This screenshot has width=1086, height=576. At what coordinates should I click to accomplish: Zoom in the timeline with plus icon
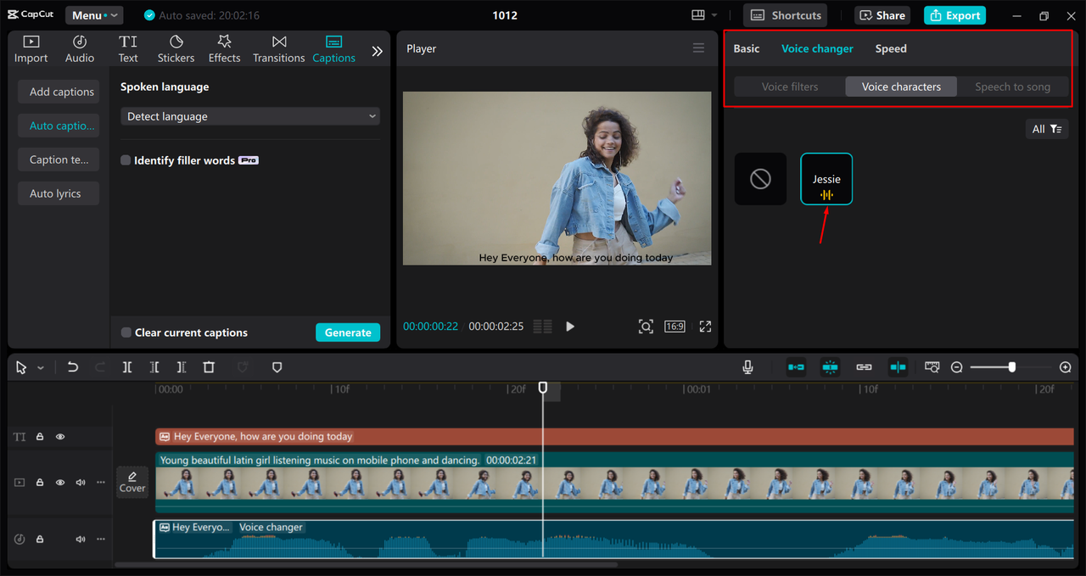[x=1066, y=367]
